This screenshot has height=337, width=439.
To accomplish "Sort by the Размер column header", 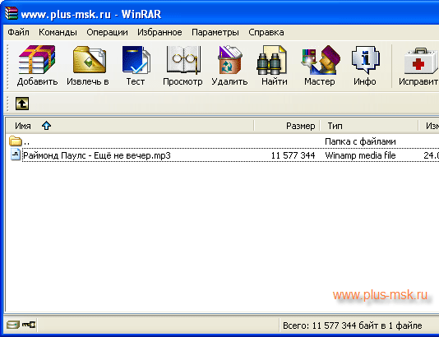I will [x=287, y=126].
